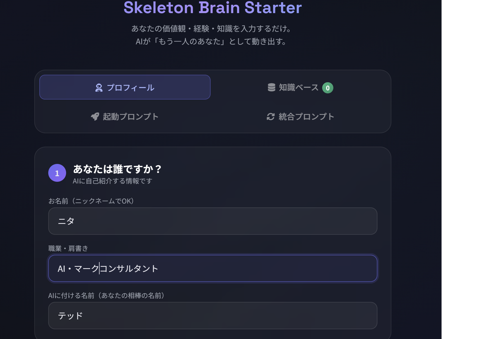
Task: Click into the 職業・肩書き input field
Action: (213, 268)
